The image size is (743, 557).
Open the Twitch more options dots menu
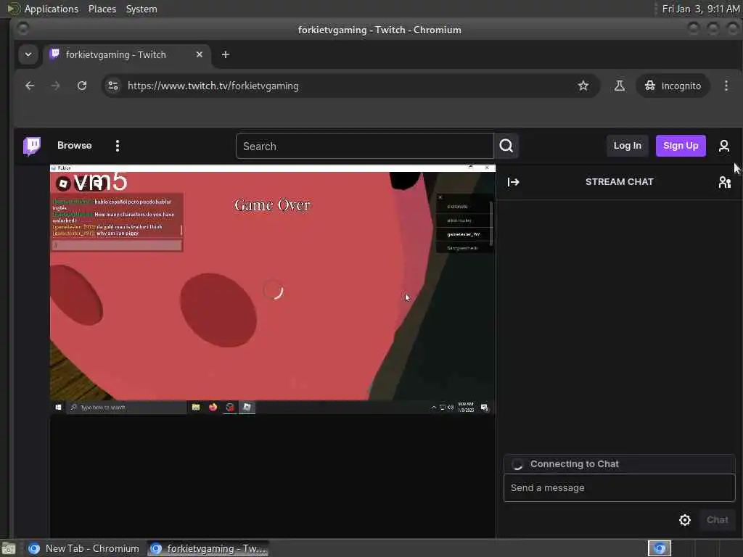(118, 146)
